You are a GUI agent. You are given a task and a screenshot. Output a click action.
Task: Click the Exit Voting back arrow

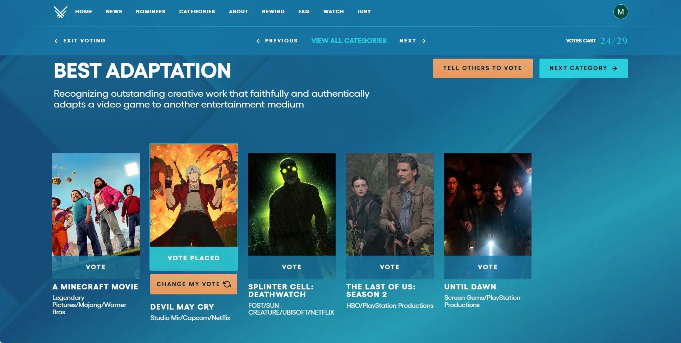57,41
